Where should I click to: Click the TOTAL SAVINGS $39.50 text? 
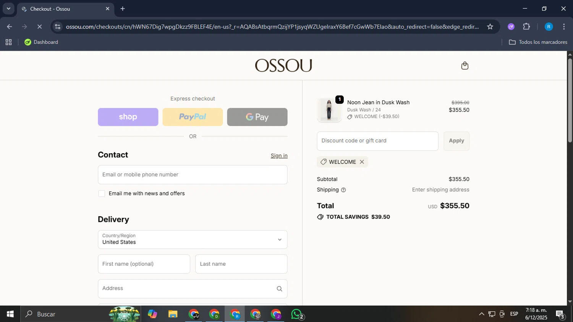[358, 217]
